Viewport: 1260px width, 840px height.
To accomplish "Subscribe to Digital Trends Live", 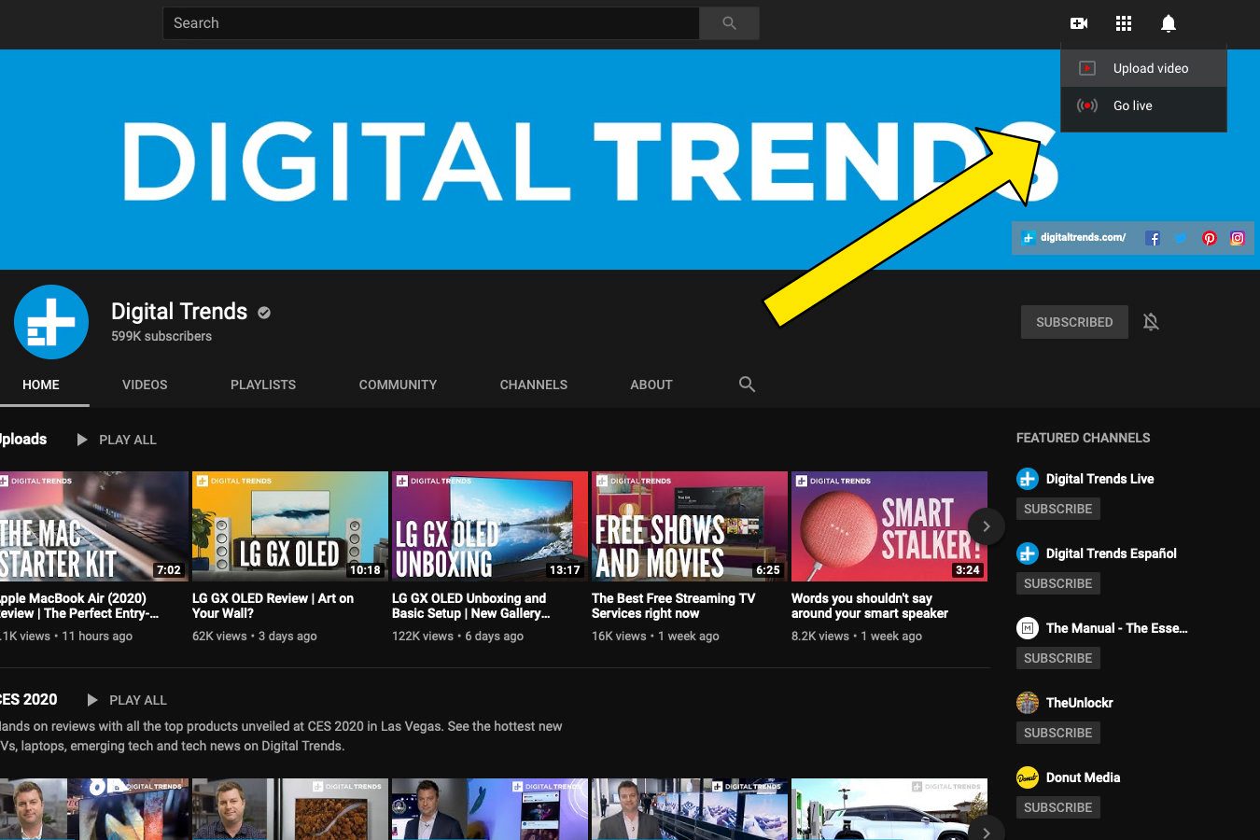I will [x=1057, y=509].
